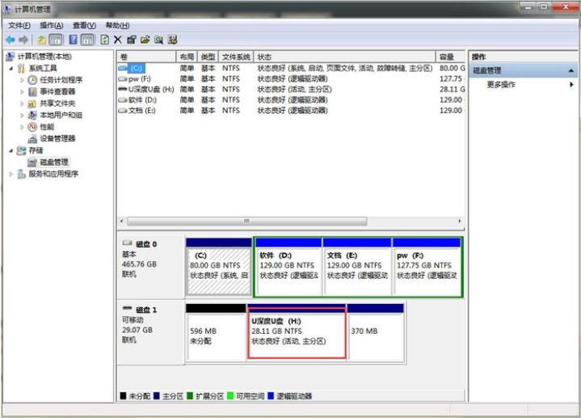The image size is (581, 418).
Task: Click the 状态良好 (活动, 主分区) status cell in list
Action: coord(295,90)
